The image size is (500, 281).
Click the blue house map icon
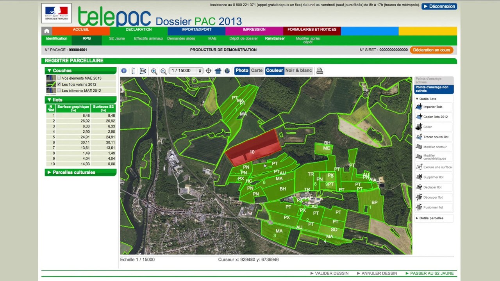[x=218, y=71]
